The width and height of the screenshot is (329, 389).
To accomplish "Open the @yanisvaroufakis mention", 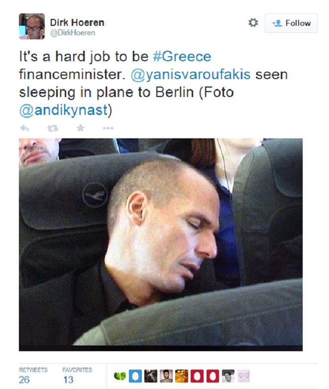I will (x=191, y=75).
